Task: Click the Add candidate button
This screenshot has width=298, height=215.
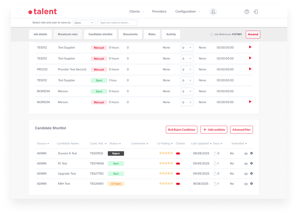Action: [x=214, y=130]
